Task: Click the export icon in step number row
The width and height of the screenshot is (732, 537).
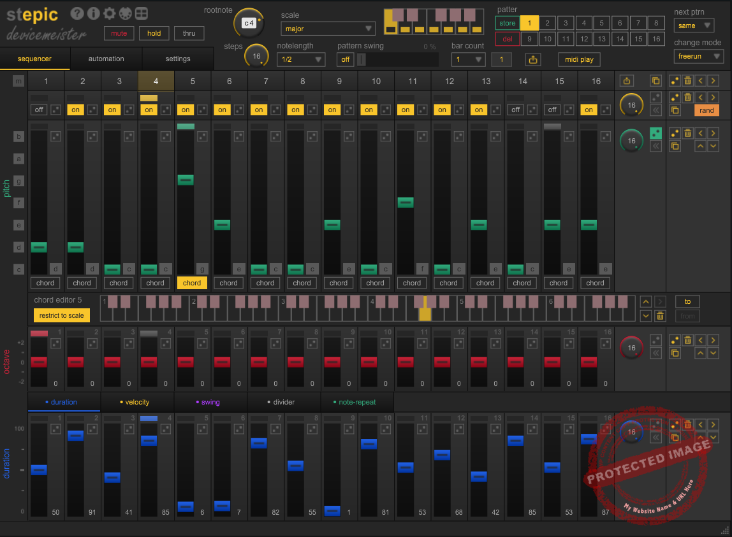Action: [x=627, y=81]
